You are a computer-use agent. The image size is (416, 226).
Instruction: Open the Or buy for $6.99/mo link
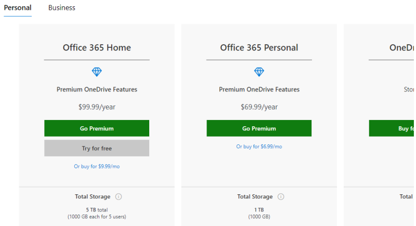point(259,147)
